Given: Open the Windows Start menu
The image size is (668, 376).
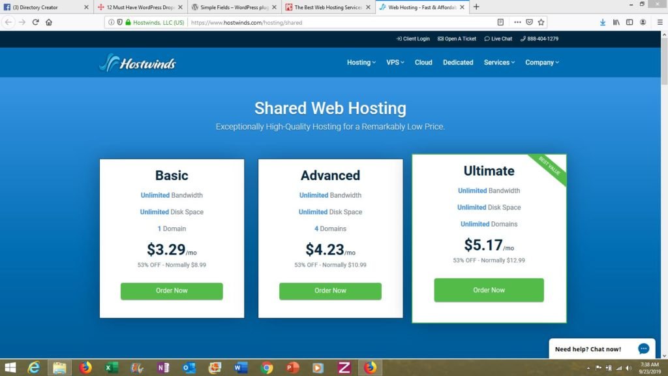Looking at the screenshot, I should tap(10, 368).
